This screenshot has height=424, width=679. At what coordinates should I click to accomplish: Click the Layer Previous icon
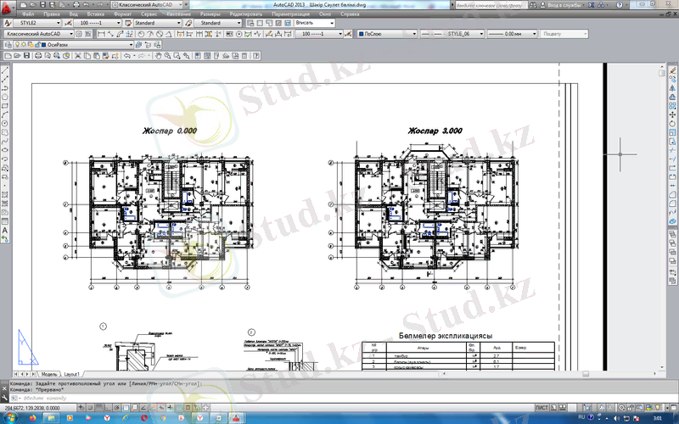tap(148, 45)
